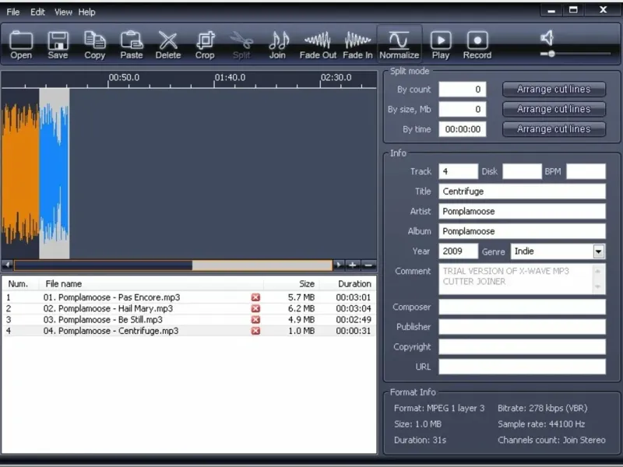Image resolution: width=623 pixels, height=467 pixels.
Task: Copy the selection with Copy icon
Action: (94, 45)
